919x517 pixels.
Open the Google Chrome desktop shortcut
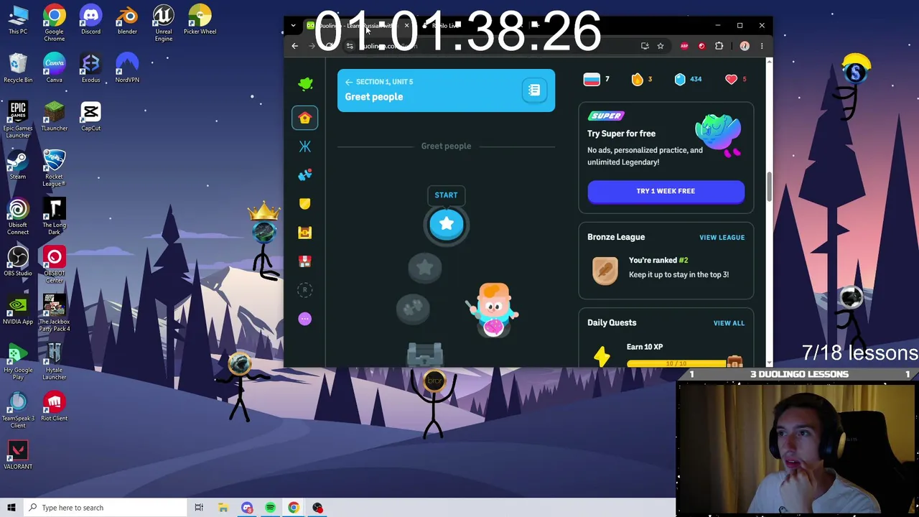tap(54, 23)
